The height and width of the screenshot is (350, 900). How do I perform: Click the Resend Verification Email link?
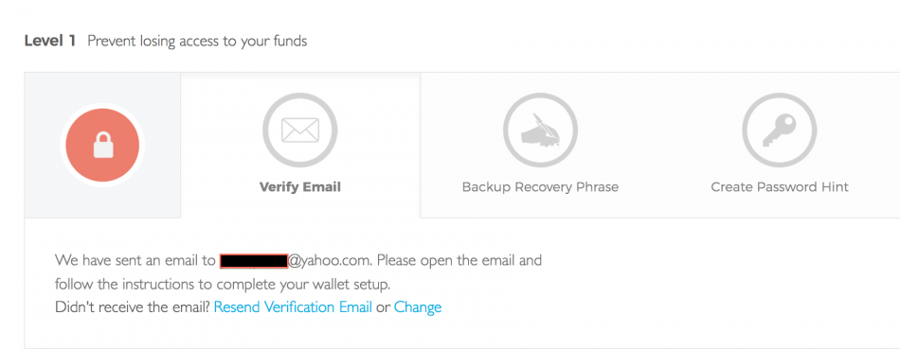click(x=293, y=307)
